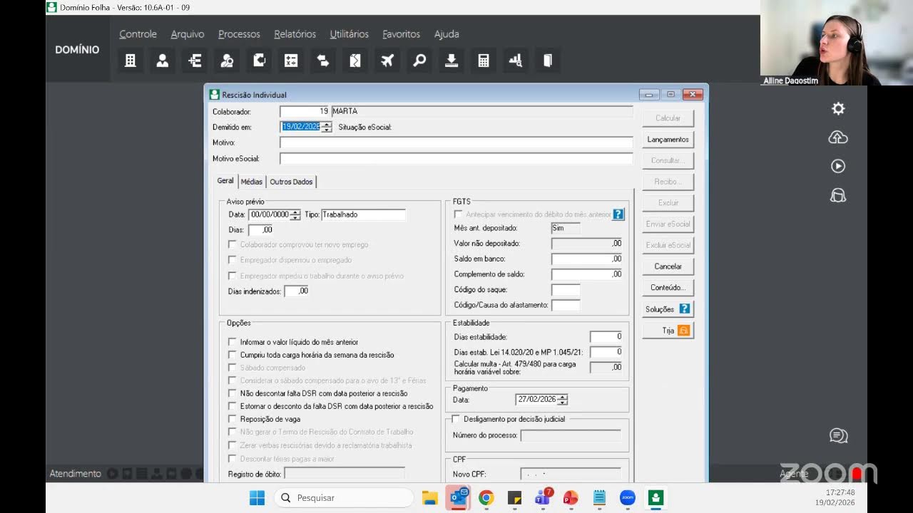
Task: Open the calculator toolbar icon
Action: pos(484,61)
